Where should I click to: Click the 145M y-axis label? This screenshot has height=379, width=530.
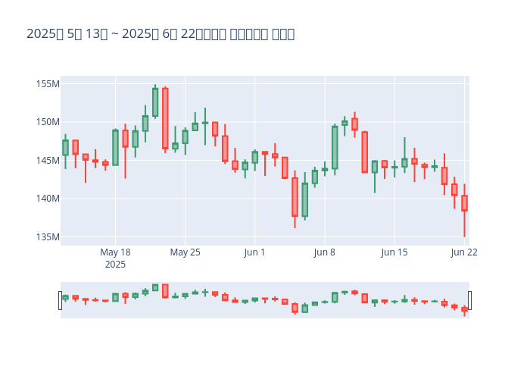click(48, 160)
